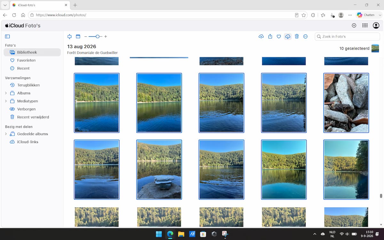The width and height of the screenshot is (384, 240).
Task: Open Terugblikken memories collection
Action: click(x=32, y=85)
